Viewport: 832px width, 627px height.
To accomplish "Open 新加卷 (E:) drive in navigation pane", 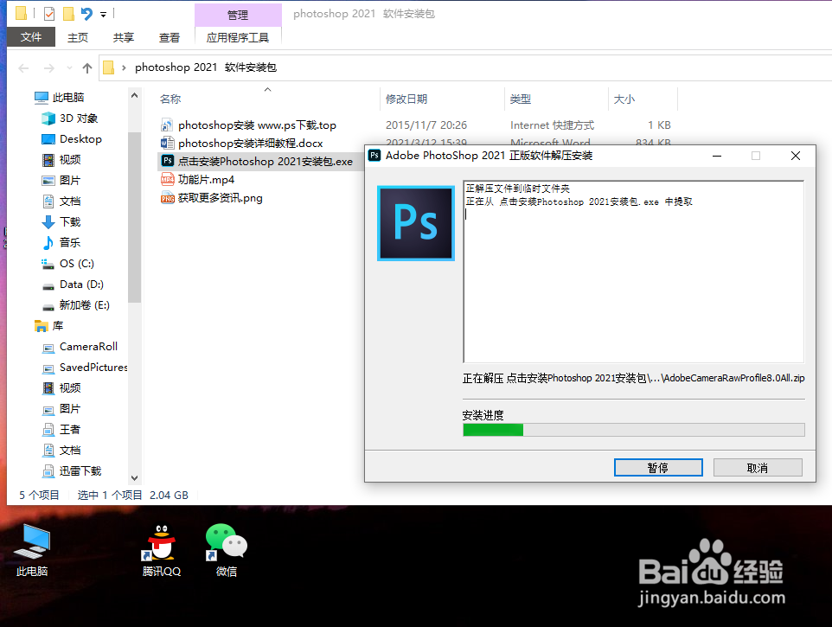I will point(84,305).
